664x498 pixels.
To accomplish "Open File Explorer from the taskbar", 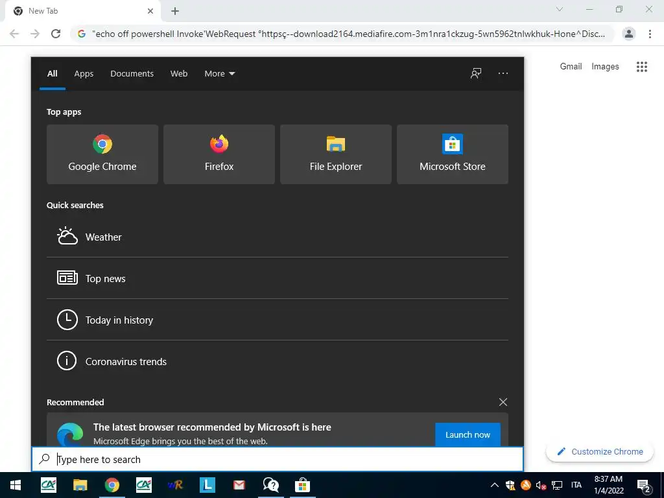I will [x=80, y=485].
